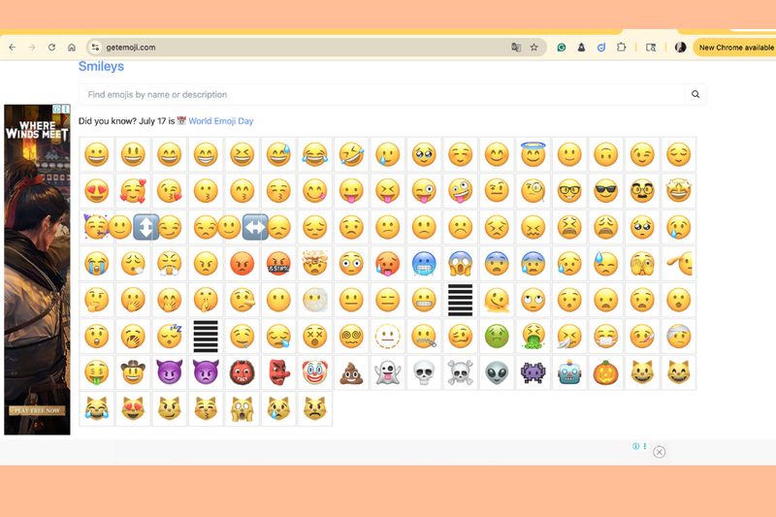Select the skull and crossbones emoji

click(460, 372)
